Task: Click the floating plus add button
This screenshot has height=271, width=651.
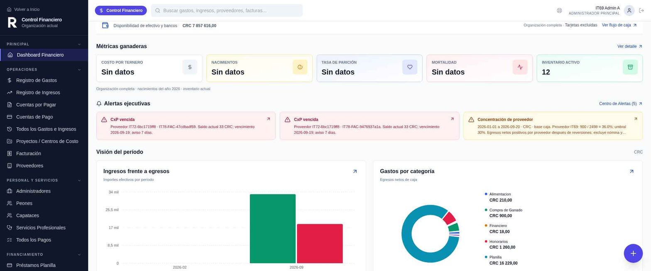Action: 633,253
